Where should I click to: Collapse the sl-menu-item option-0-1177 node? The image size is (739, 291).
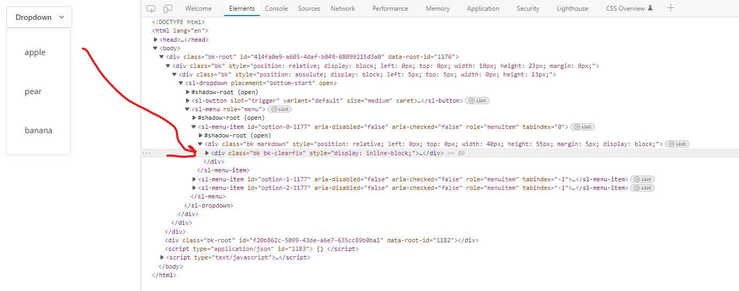194,127
